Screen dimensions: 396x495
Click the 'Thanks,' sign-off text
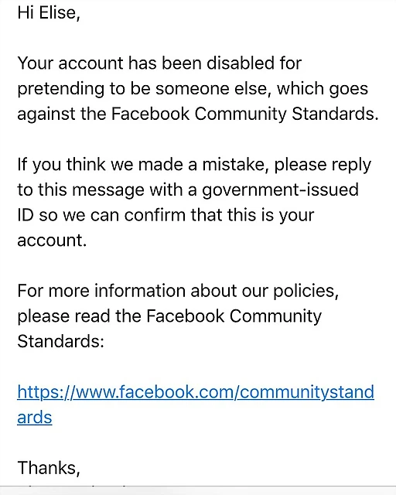coord(49,467)
